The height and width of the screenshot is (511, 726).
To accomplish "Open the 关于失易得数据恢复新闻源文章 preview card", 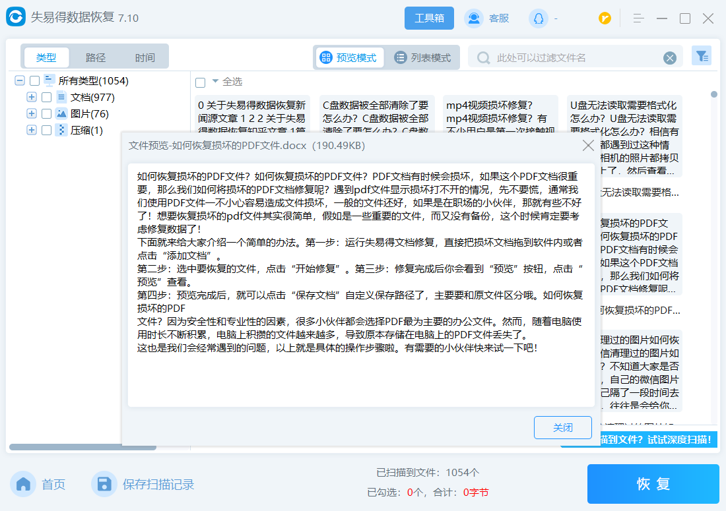I will tap(252, 114).
